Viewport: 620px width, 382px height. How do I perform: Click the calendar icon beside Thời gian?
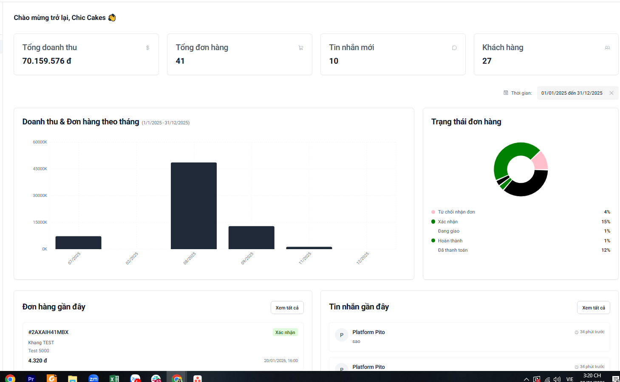coord(506,93)
